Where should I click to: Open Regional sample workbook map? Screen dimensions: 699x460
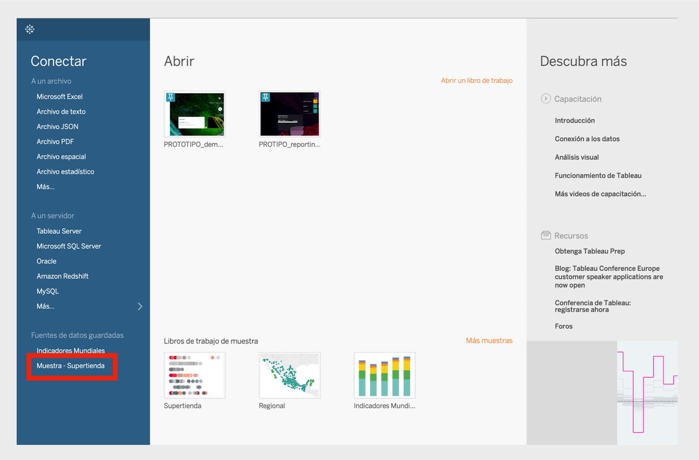click(x=290, y=375)
